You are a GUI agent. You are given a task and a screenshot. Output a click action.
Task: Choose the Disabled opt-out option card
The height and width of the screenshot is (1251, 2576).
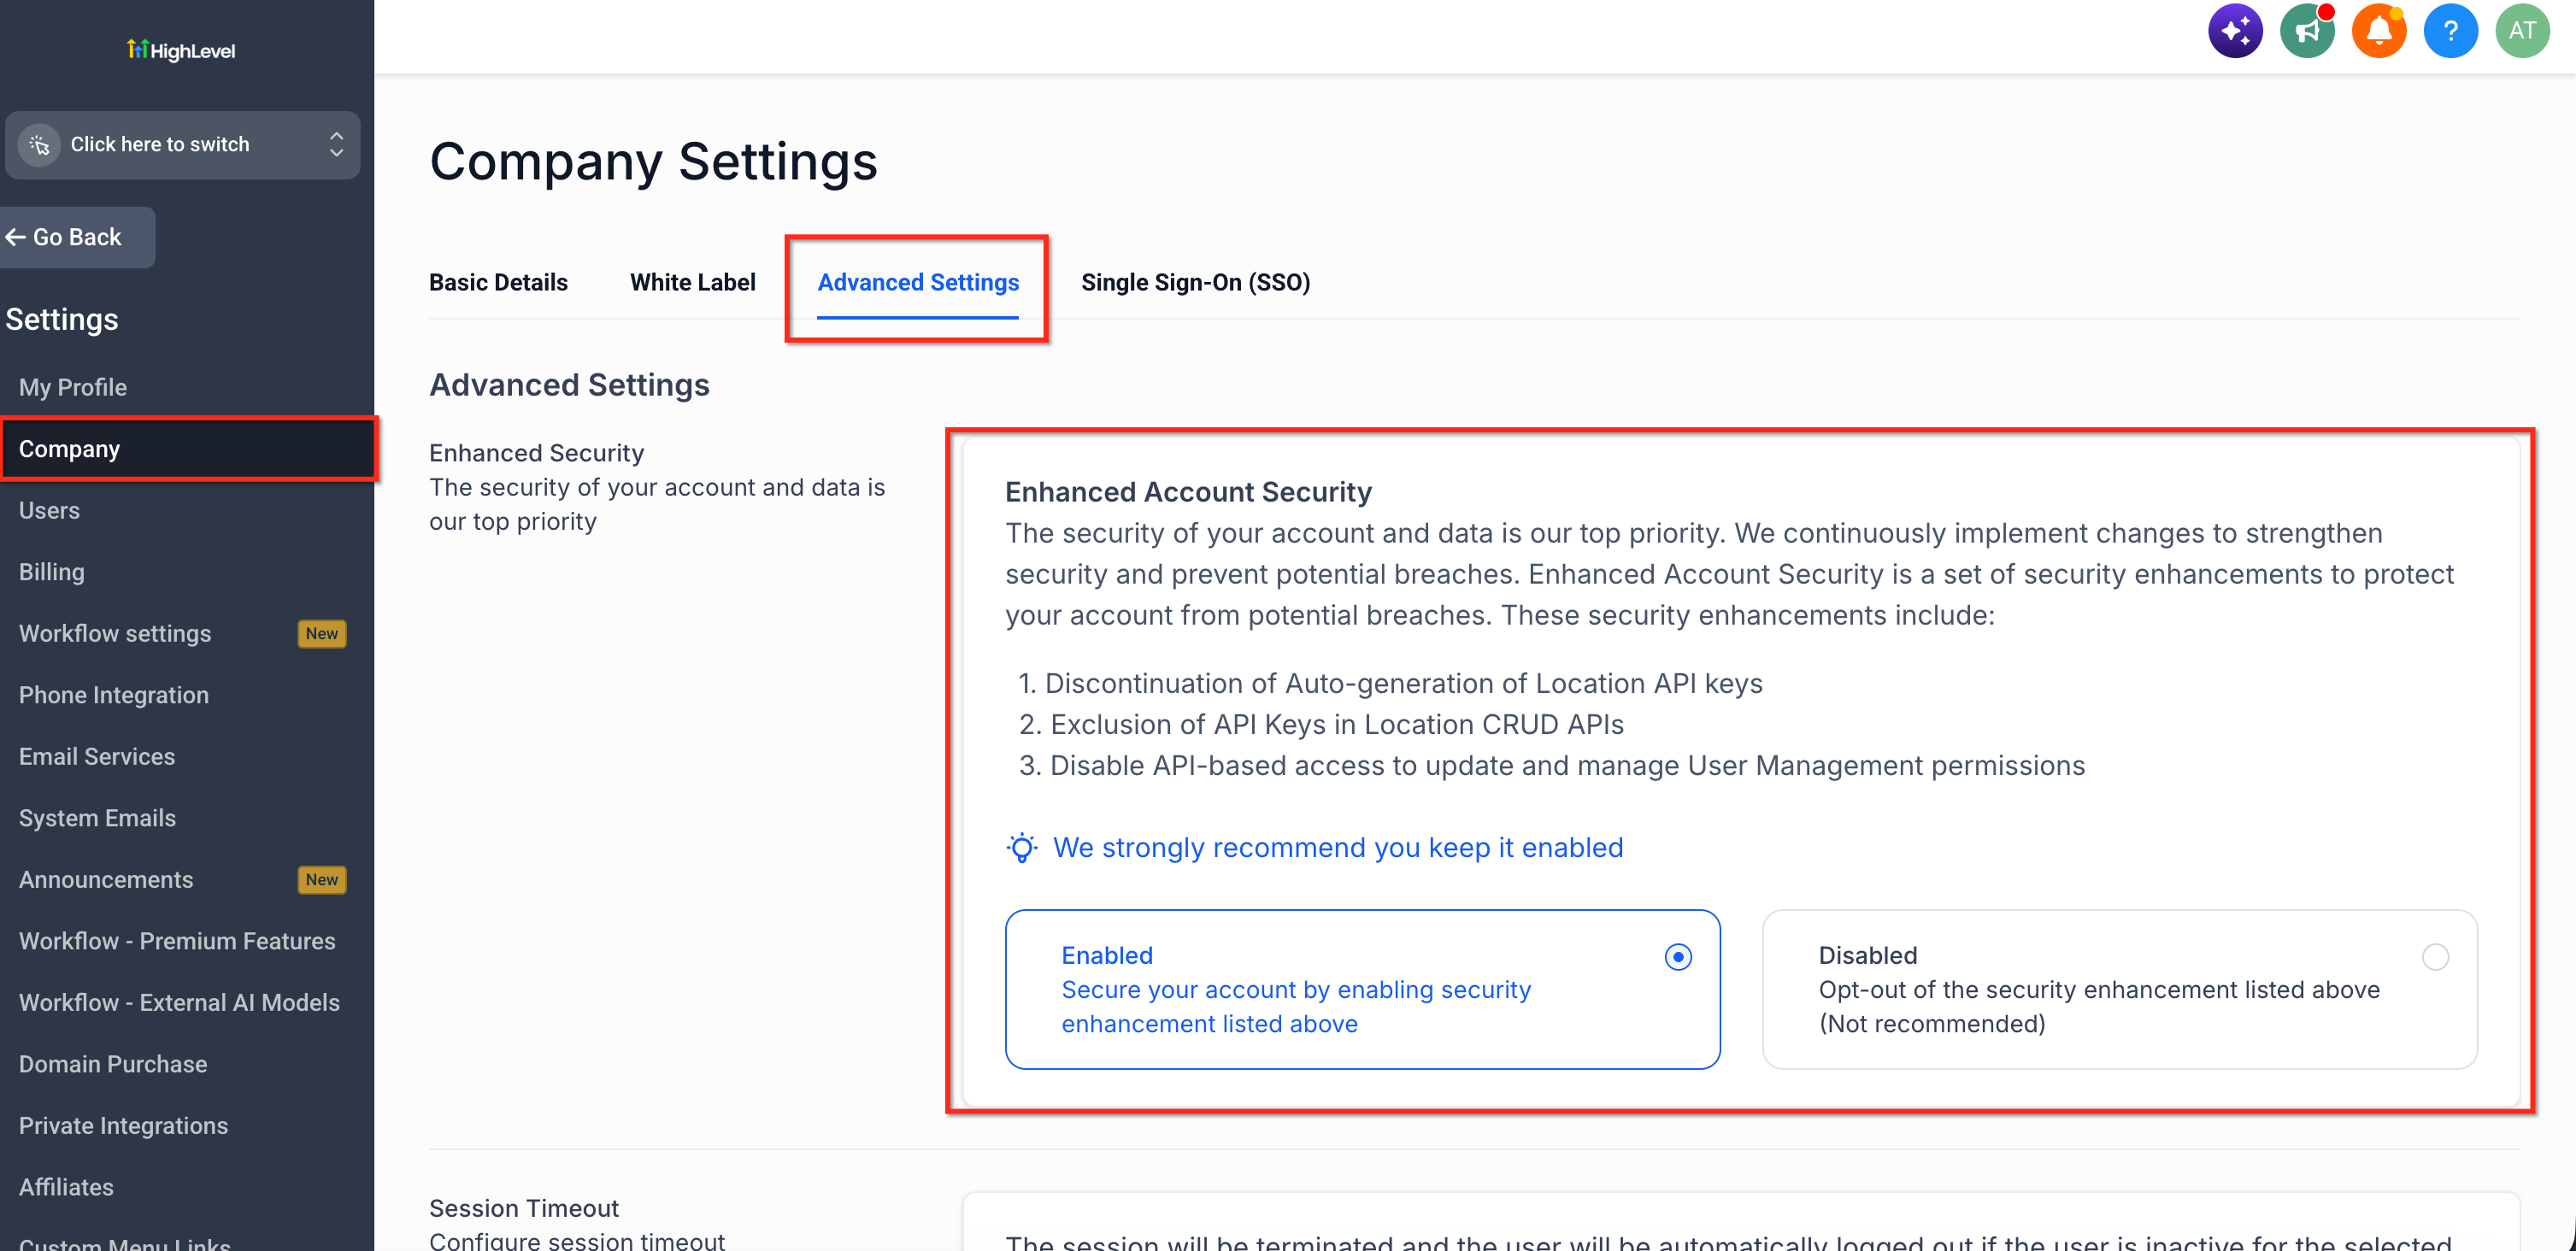(x=2120, y=989)
